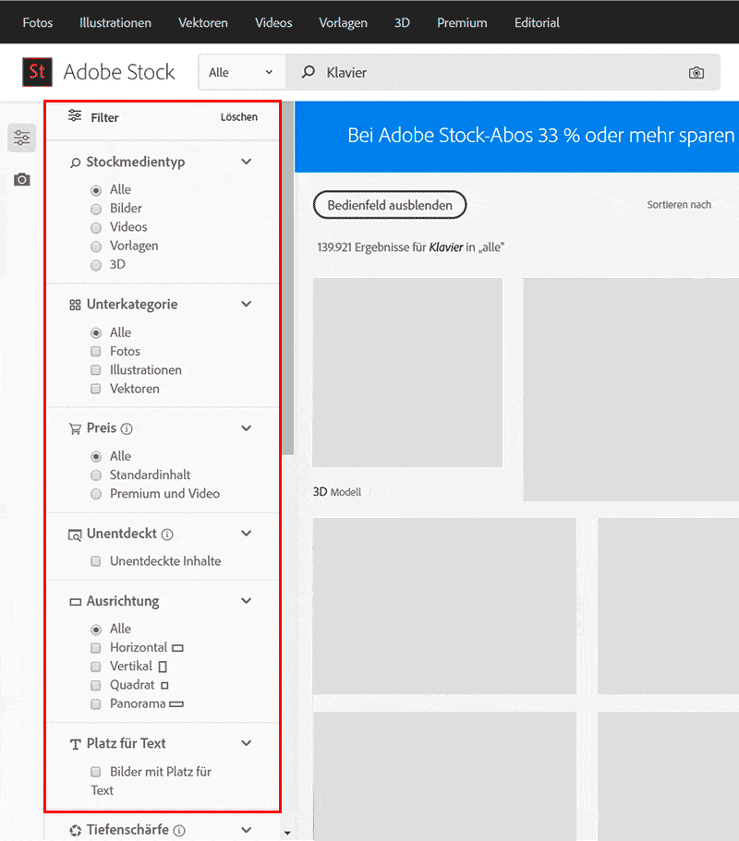Select Alle under Preis
Viewport: 739px width, 841px height.
tap(96, 457)
